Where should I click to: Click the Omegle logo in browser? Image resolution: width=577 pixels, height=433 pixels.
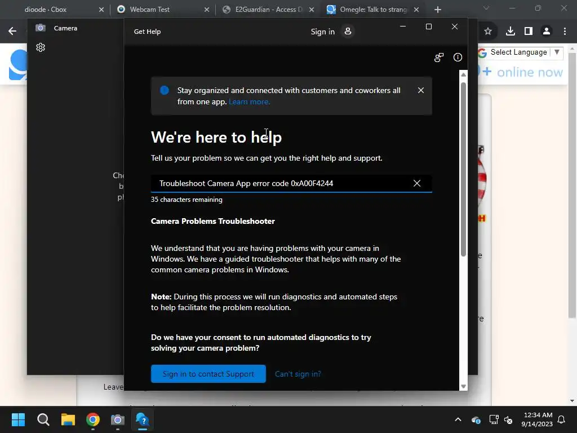tap(18, 65)
